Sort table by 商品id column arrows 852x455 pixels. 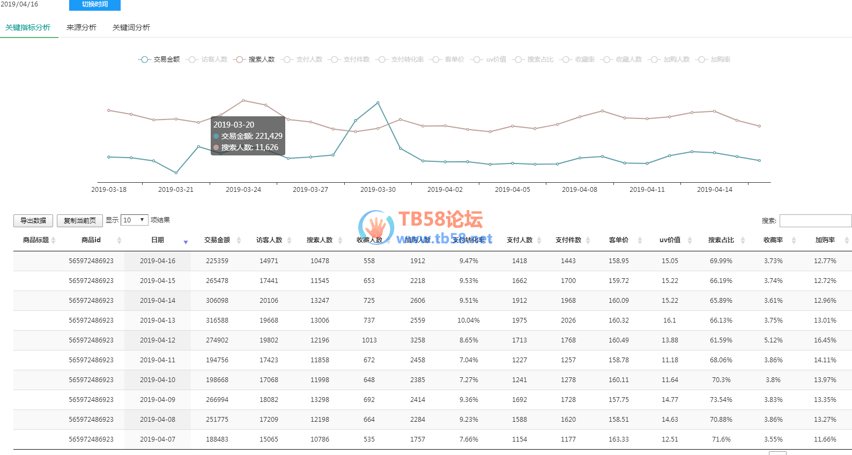[x=119, y=240]
